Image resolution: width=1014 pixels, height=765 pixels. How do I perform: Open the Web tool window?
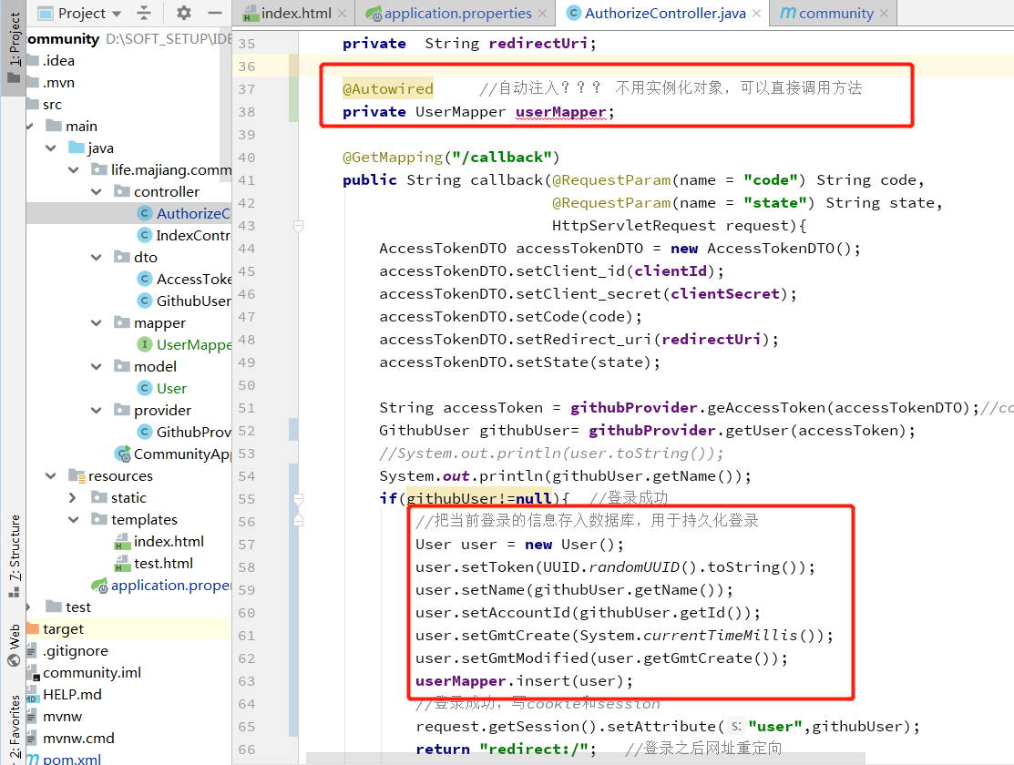point(14,646)
